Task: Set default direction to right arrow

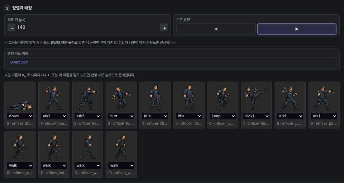Action: tap(297, 29)
